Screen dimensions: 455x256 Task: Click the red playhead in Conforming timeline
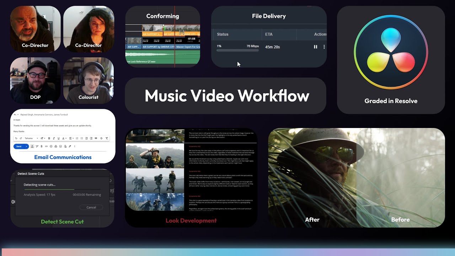pyautogui.click(x=175, y=37)
